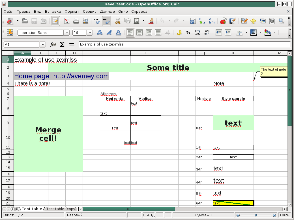The image size is (294, 220).
Task: Toggle bold text formatting
Action: tap(100, 33)
